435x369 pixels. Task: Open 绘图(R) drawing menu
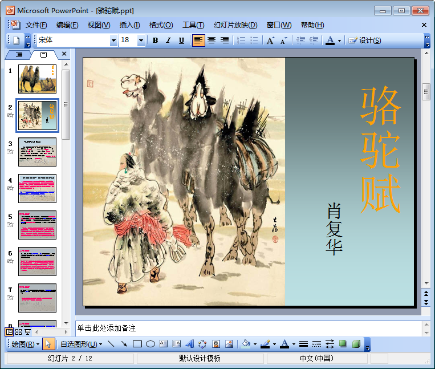(x=26, y=344)
